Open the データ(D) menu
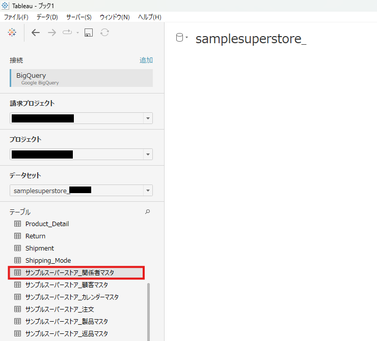 coord(47,17)
